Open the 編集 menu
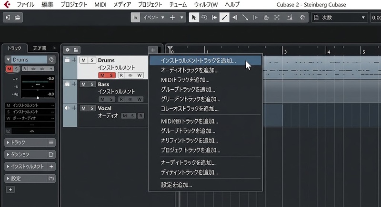The height and width of the screenshot is (207, 381). [x=47, y=4]
